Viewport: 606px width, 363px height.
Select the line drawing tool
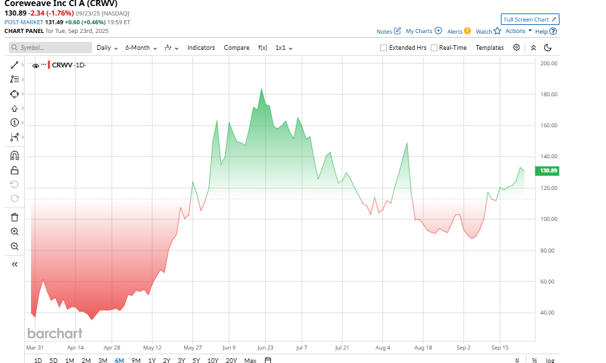click(x=14, y=65)
